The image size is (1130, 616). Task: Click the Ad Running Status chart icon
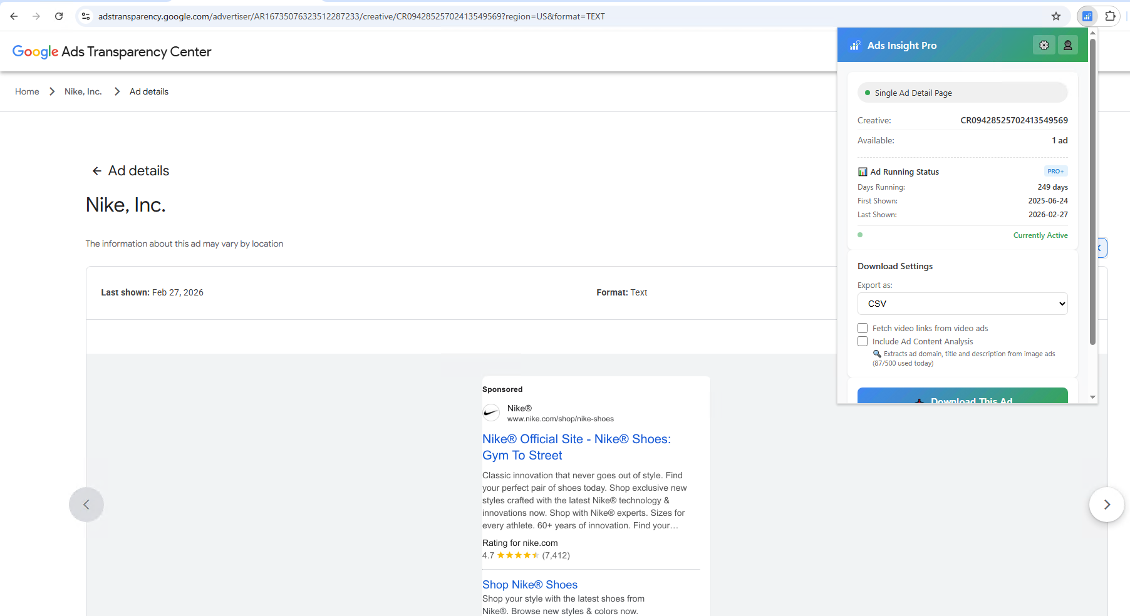pyautogui.click(x=863, y=171)
